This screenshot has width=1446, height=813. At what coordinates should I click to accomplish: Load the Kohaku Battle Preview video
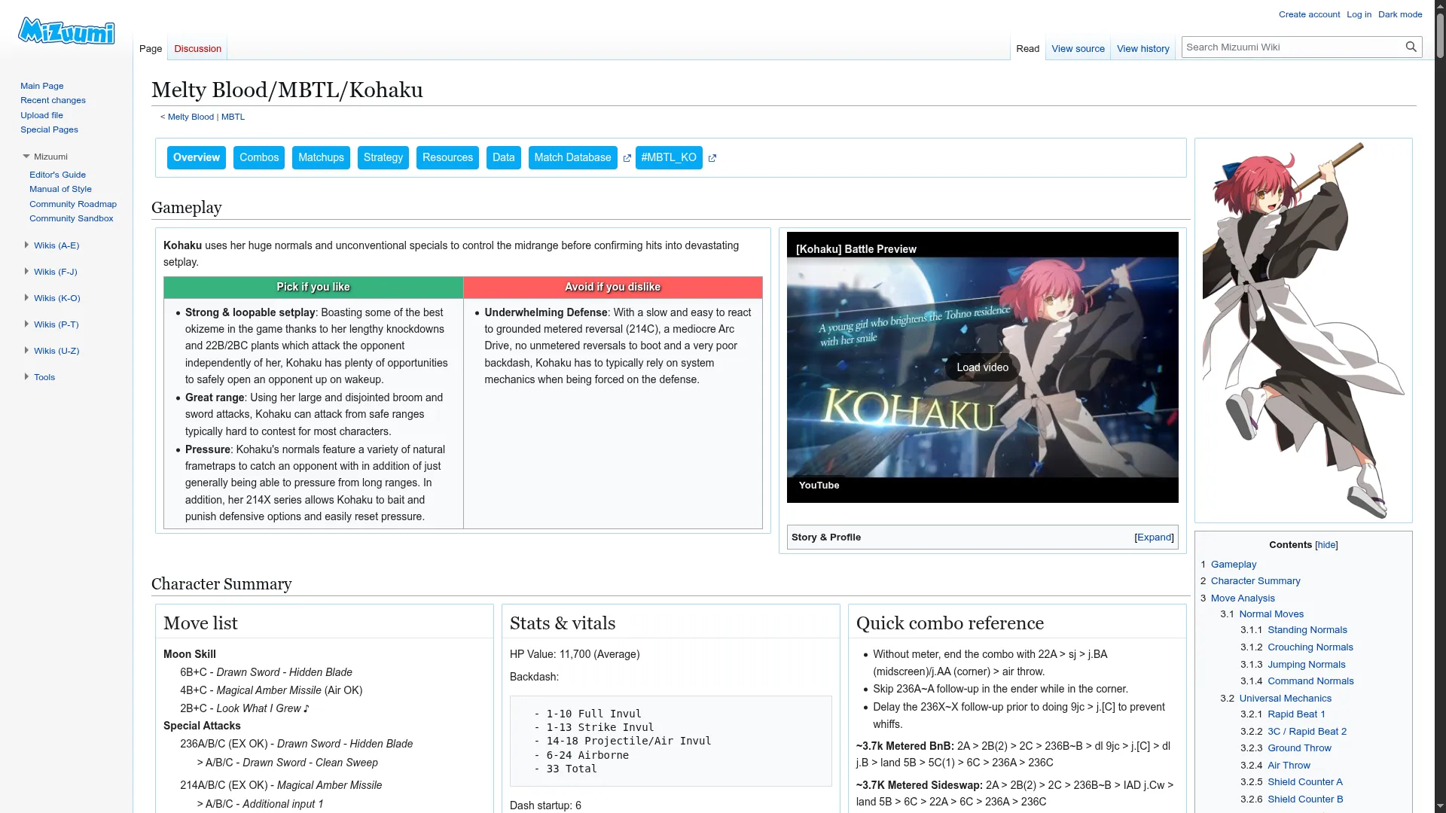click(x=982, y=367)
